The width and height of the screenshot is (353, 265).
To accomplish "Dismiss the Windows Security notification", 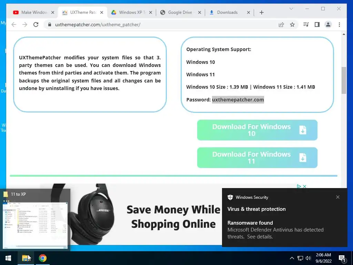I will [338, 197].
